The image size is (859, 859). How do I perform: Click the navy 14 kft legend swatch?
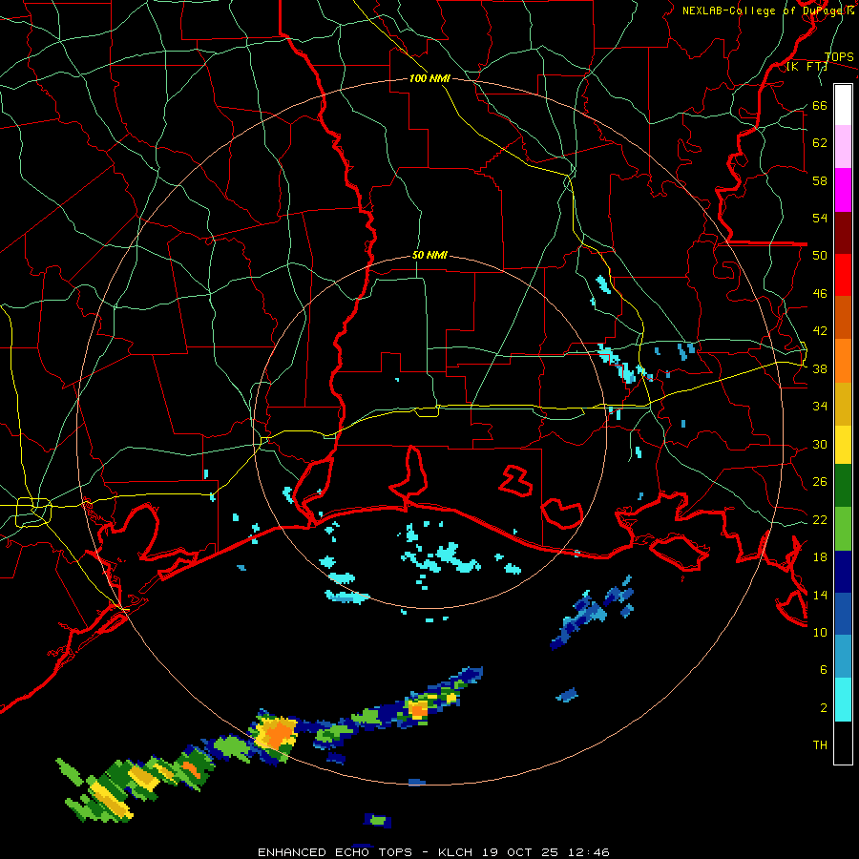click(x=843, y=572)
